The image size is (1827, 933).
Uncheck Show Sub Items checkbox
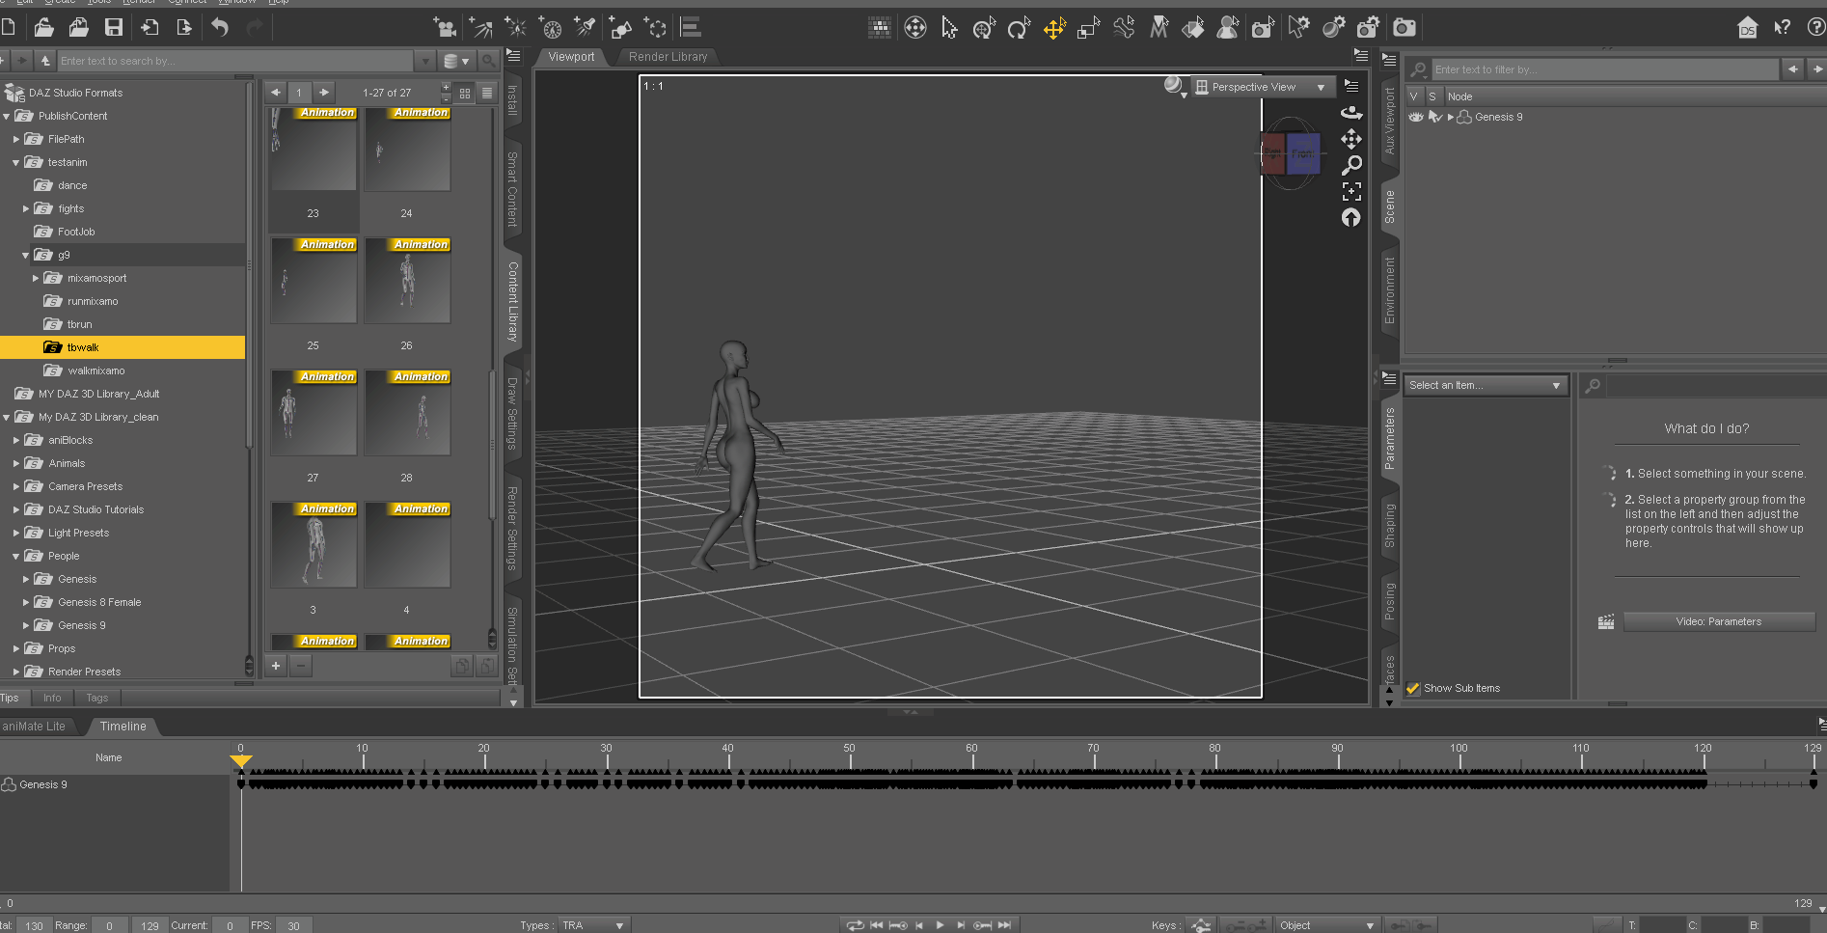click(x=1413, y=688)
